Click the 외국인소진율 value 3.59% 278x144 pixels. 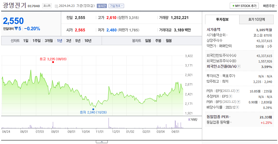click(267, 67)
